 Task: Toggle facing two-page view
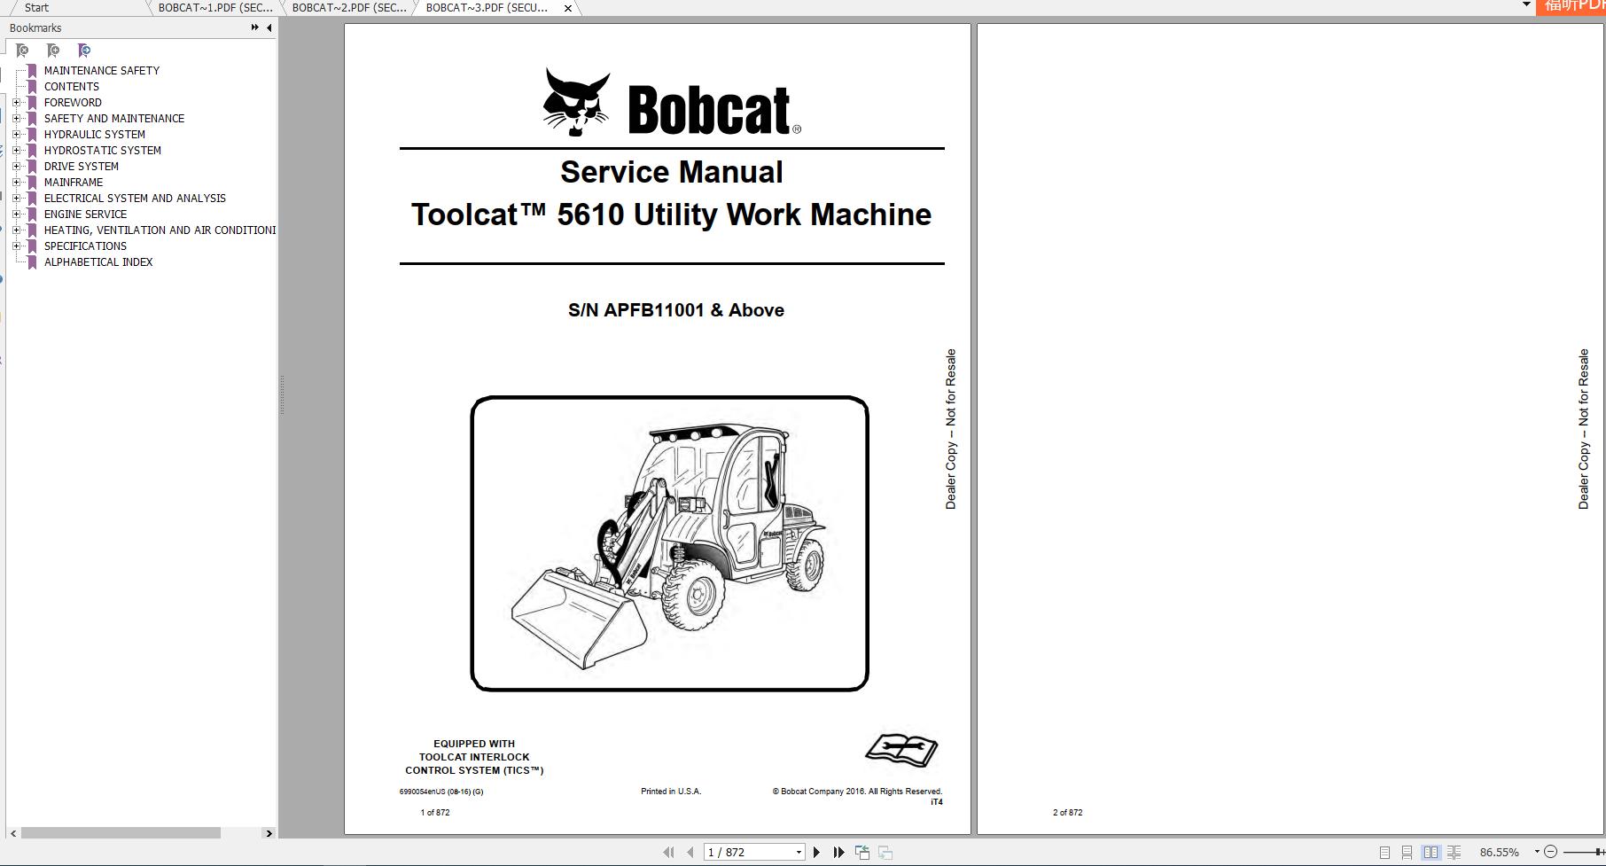1431,852
